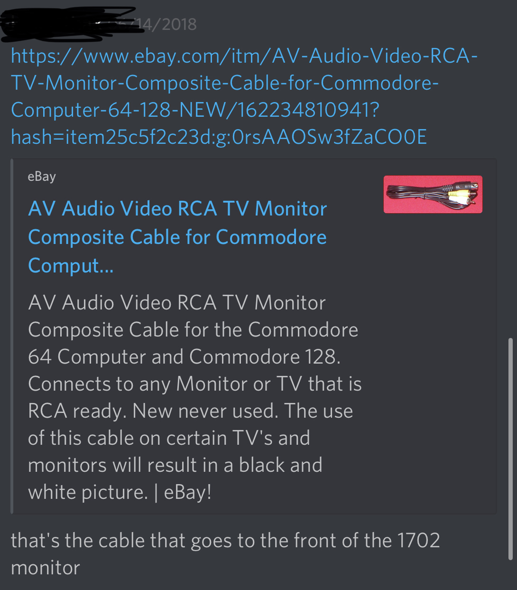The width and height of the screenshot is (517, 590).
Task: Click the 'Comput...' truncated title line
Action: 71,266
